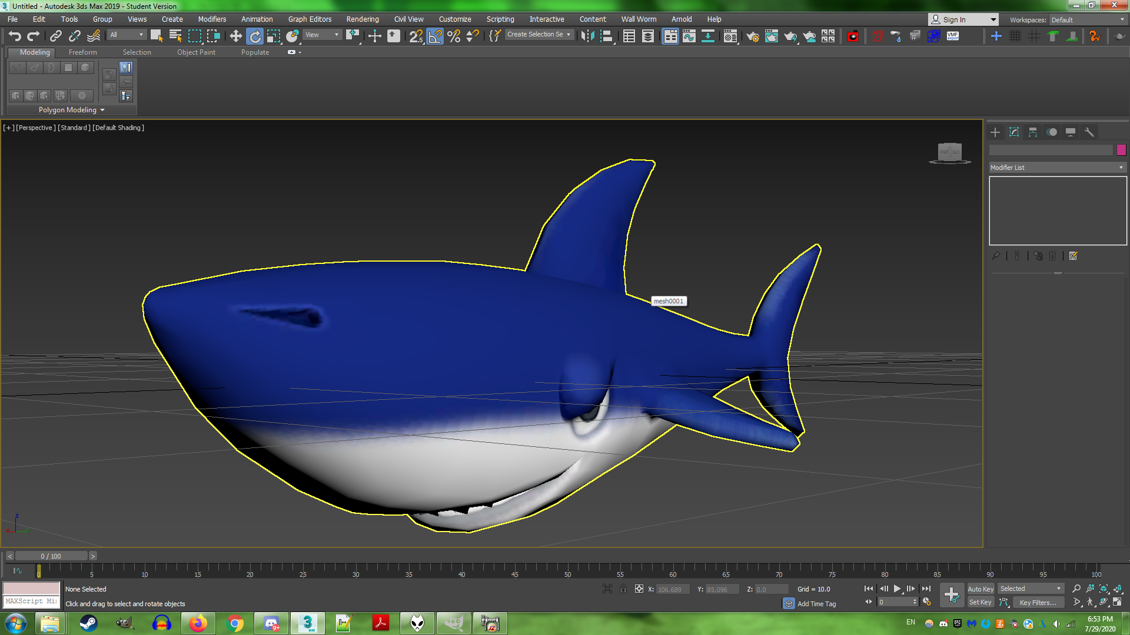Image resolution: width=1130 pixels, height=635 pixels.
Task: Expand the Modifier List dropdown
Action: [1058, 168]
